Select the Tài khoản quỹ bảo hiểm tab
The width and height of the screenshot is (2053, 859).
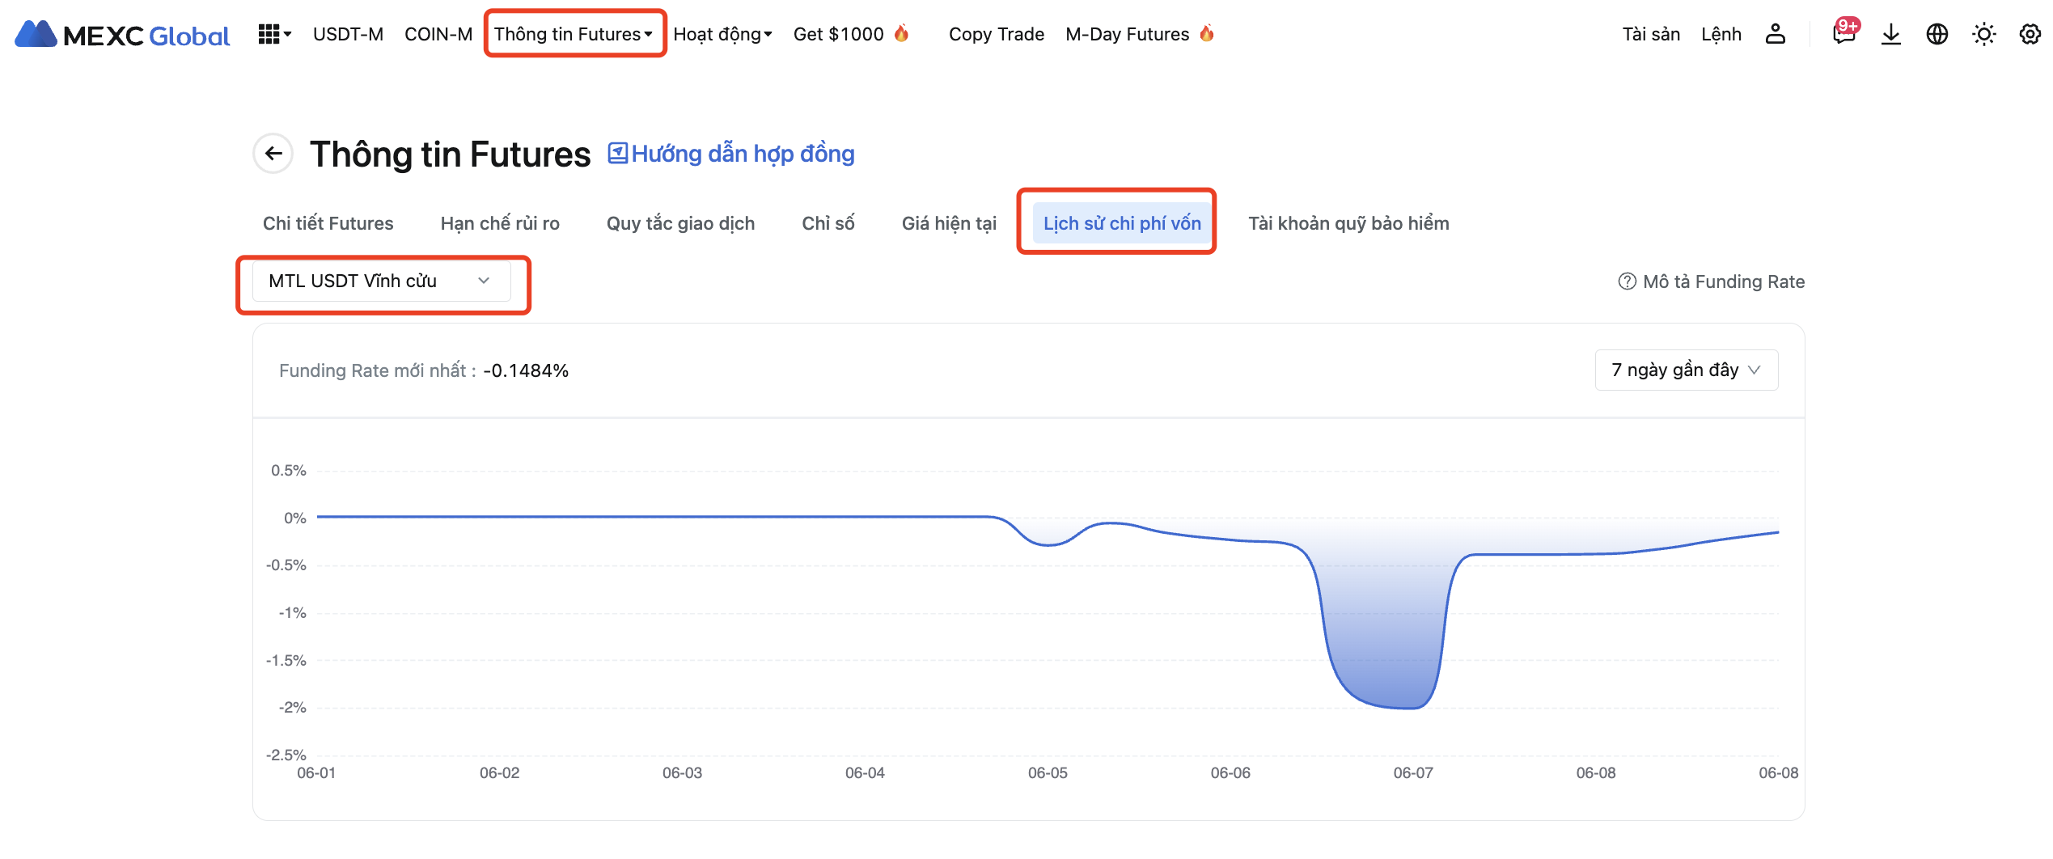point(1348,224)
